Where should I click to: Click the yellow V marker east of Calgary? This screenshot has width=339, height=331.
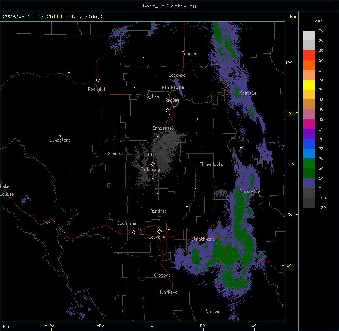(x=169, y=230)
